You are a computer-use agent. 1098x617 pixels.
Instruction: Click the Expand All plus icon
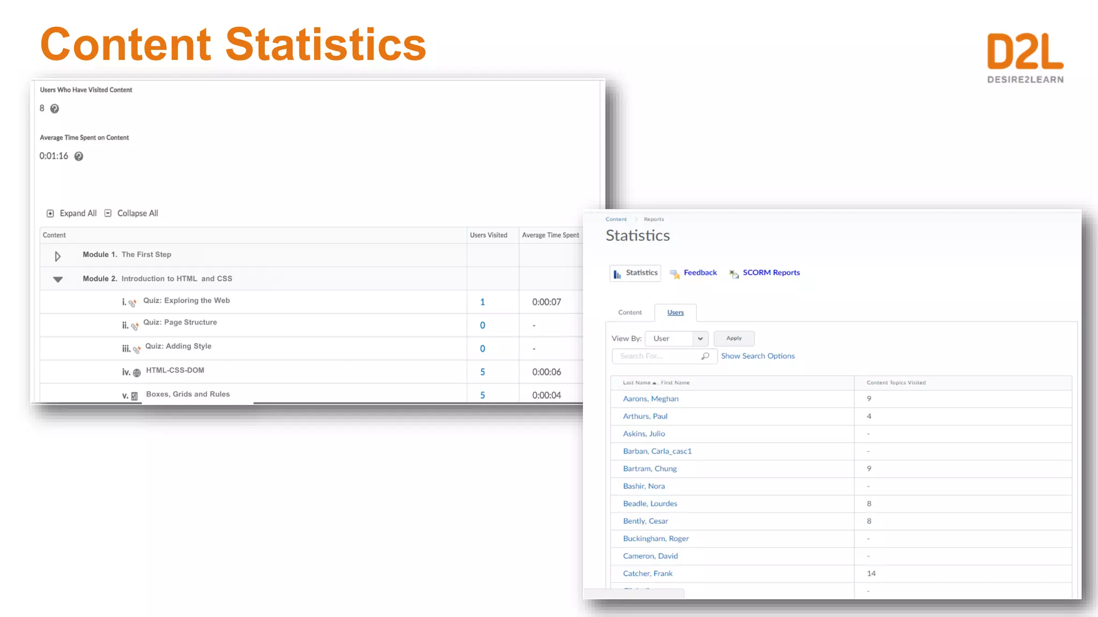pos(50,214)
